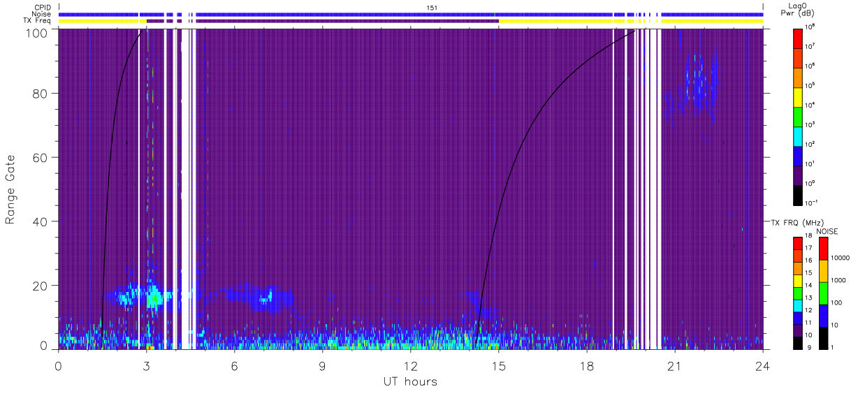Click the cyan echo cluster near hour 7
This screenshot has height=396, width=858.
tap(266, 300)
